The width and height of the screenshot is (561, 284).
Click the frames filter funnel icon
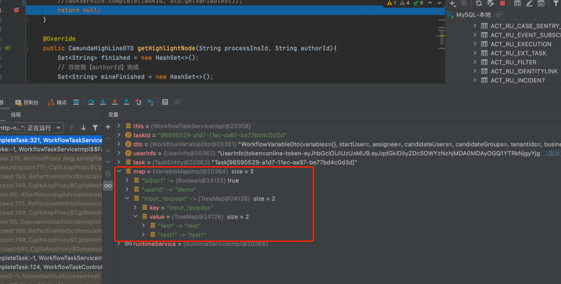[95, 128]
